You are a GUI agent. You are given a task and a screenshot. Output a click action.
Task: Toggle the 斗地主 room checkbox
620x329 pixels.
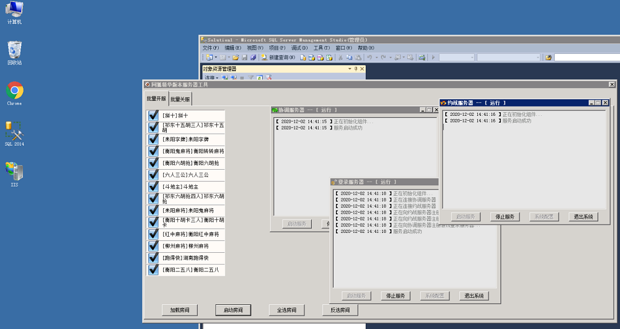[x=153, y=186]
